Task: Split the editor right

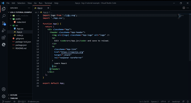Action: (x=184, y=8)
